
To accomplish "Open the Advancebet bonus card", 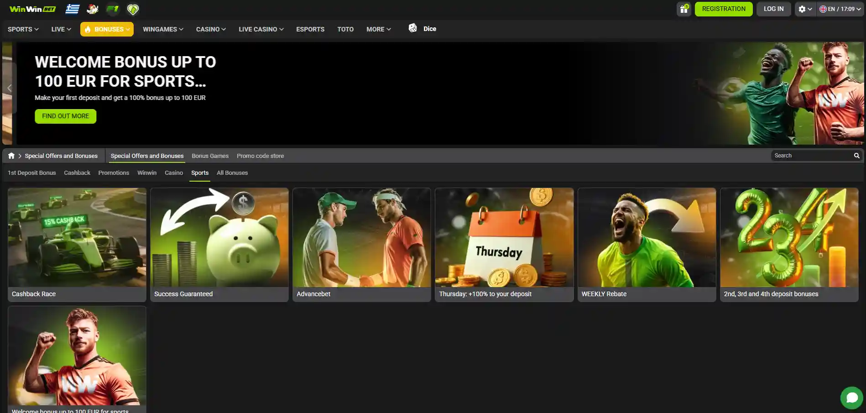I will 362,245.
